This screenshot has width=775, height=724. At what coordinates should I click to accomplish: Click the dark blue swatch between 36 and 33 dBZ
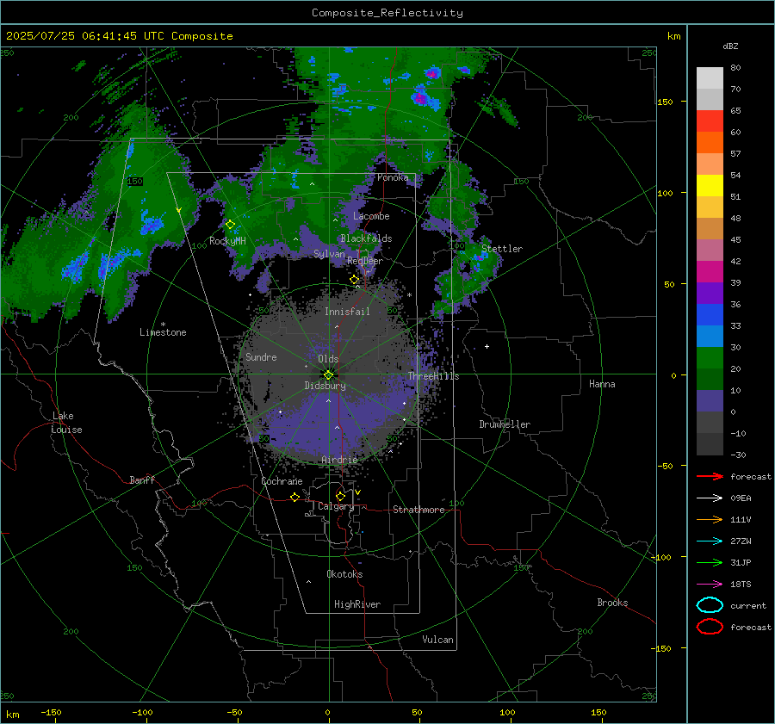coord(710,314)
